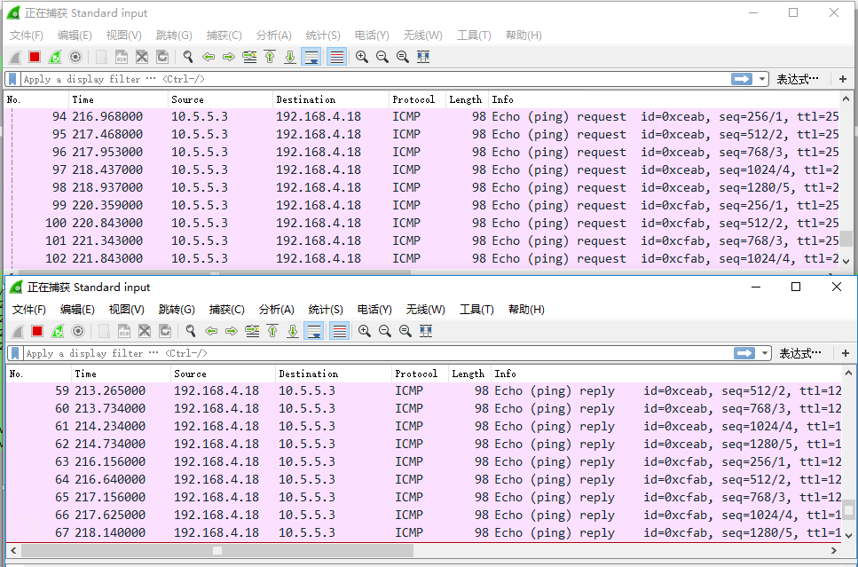
Task: Go back to previous packet, top window
Action: 208,57
